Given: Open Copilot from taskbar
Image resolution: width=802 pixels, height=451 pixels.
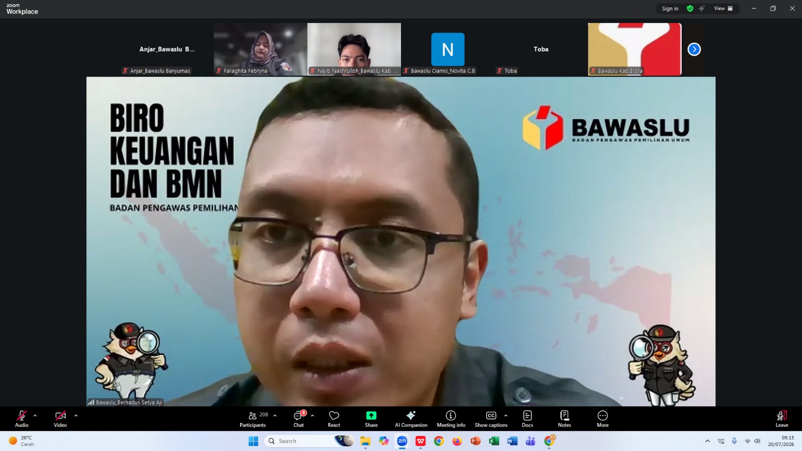Looking at the screenshot, I should (x=383, y=441).
